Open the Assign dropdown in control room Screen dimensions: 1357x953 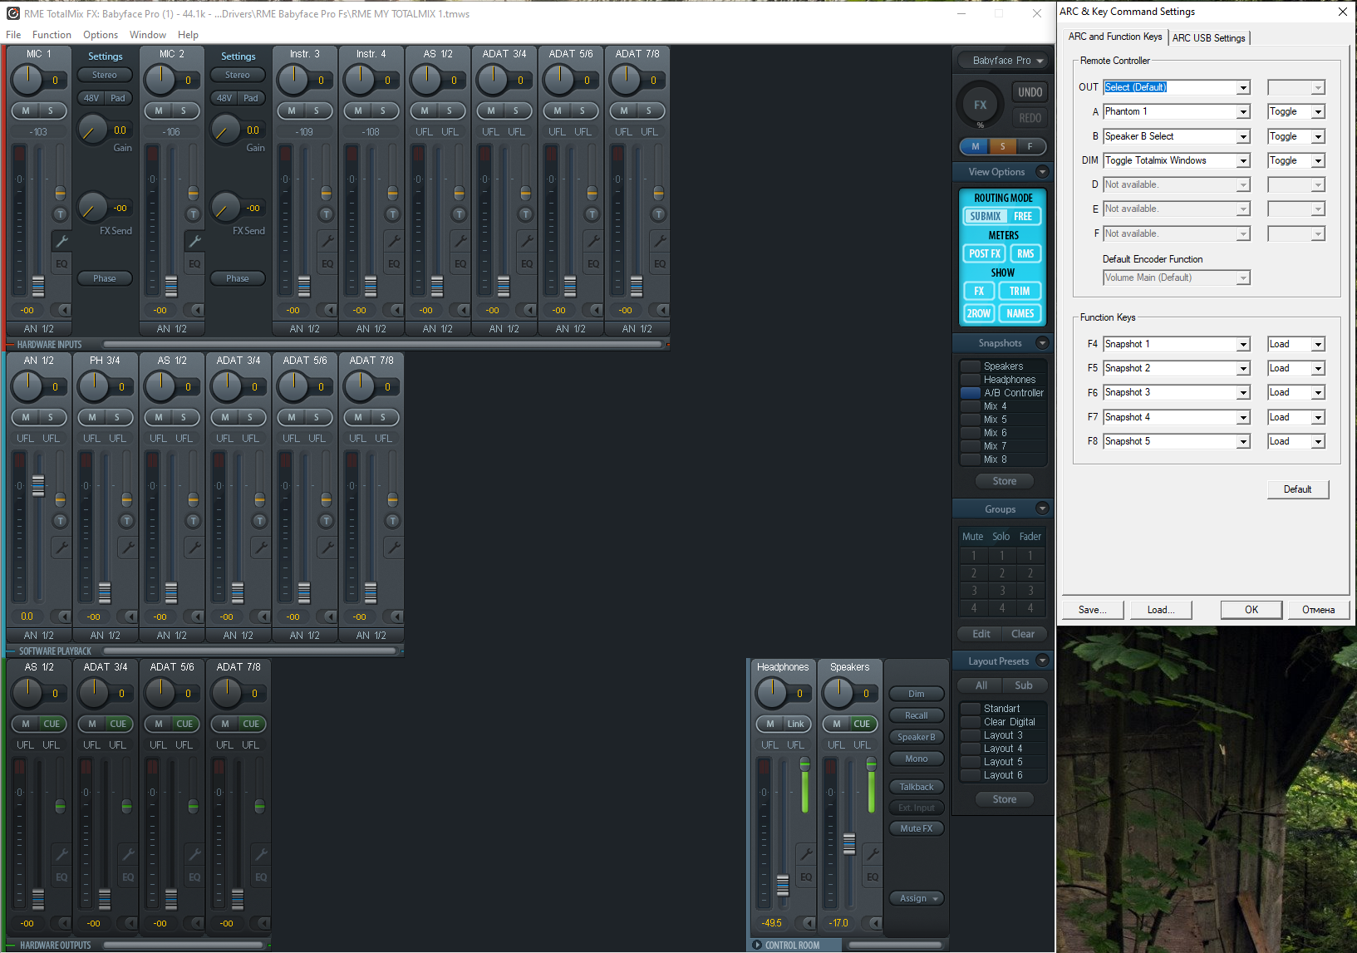(x=917, y=898)
